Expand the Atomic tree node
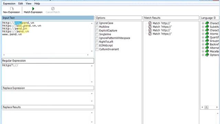 pos(203,34)
